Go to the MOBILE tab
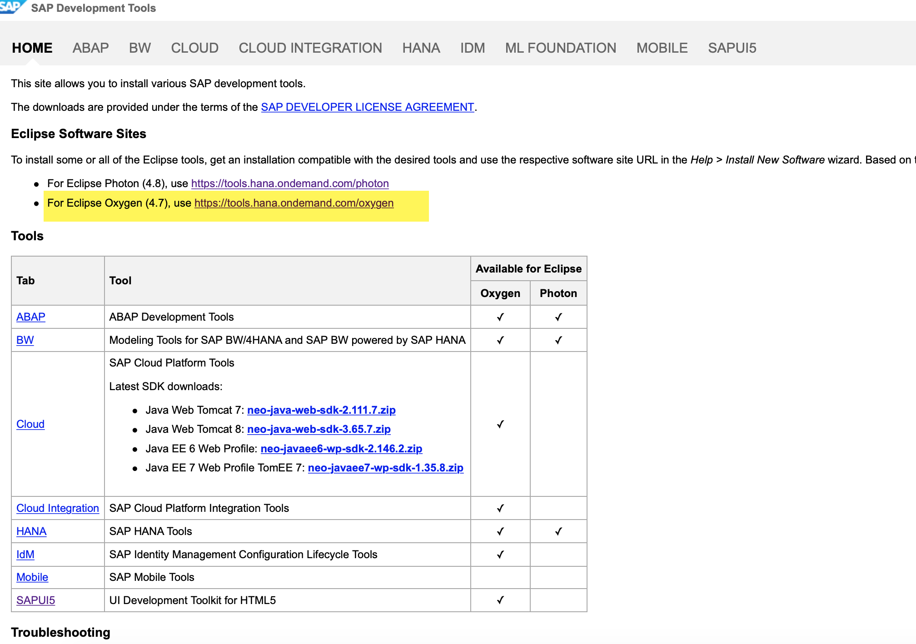 (662, 48)
